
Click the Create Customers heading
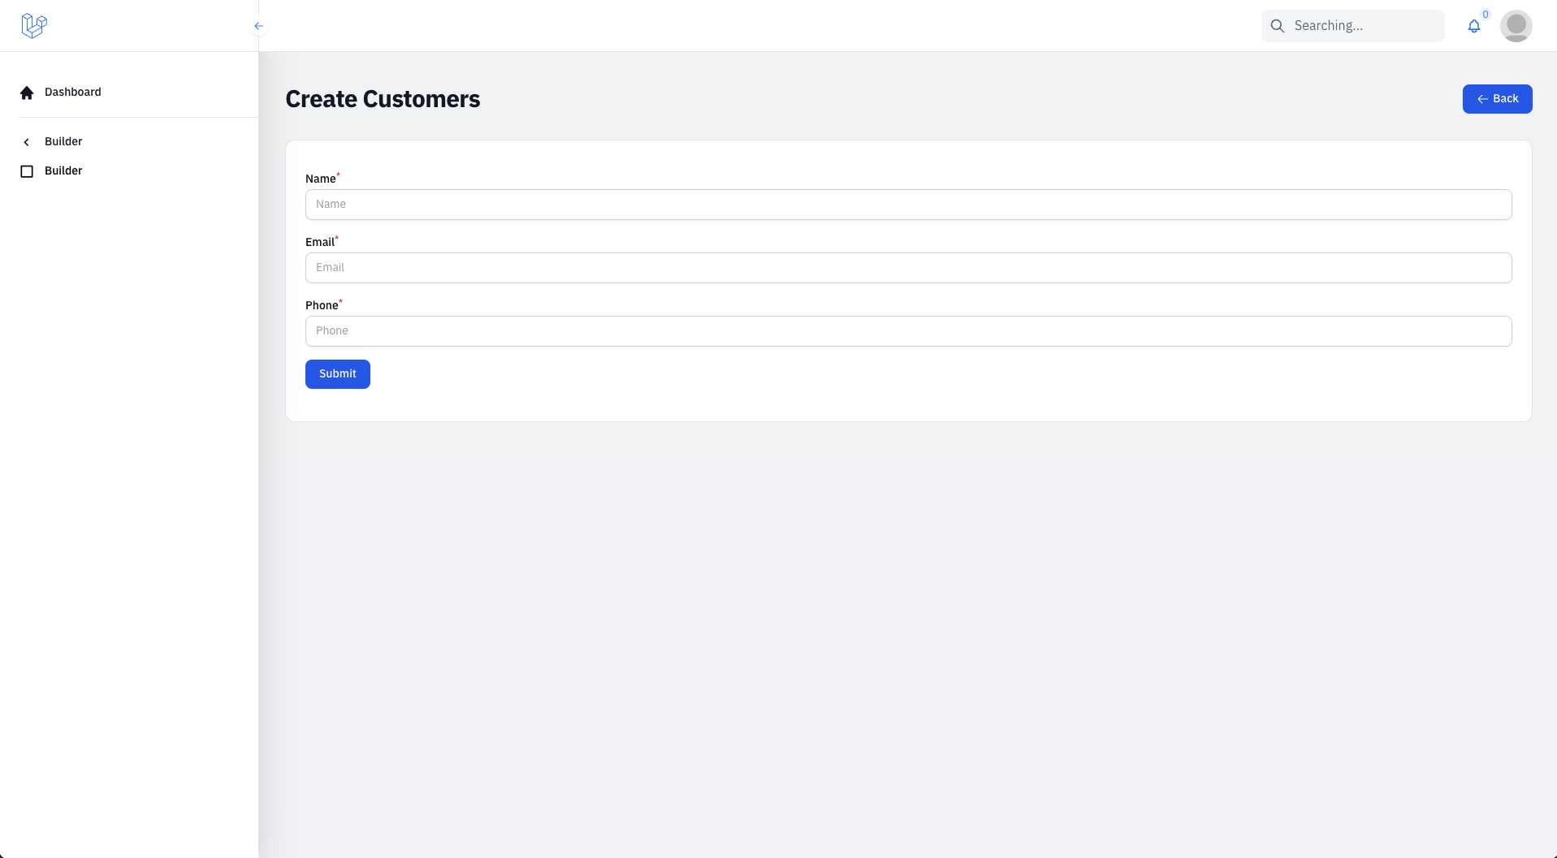pos(383,99)
